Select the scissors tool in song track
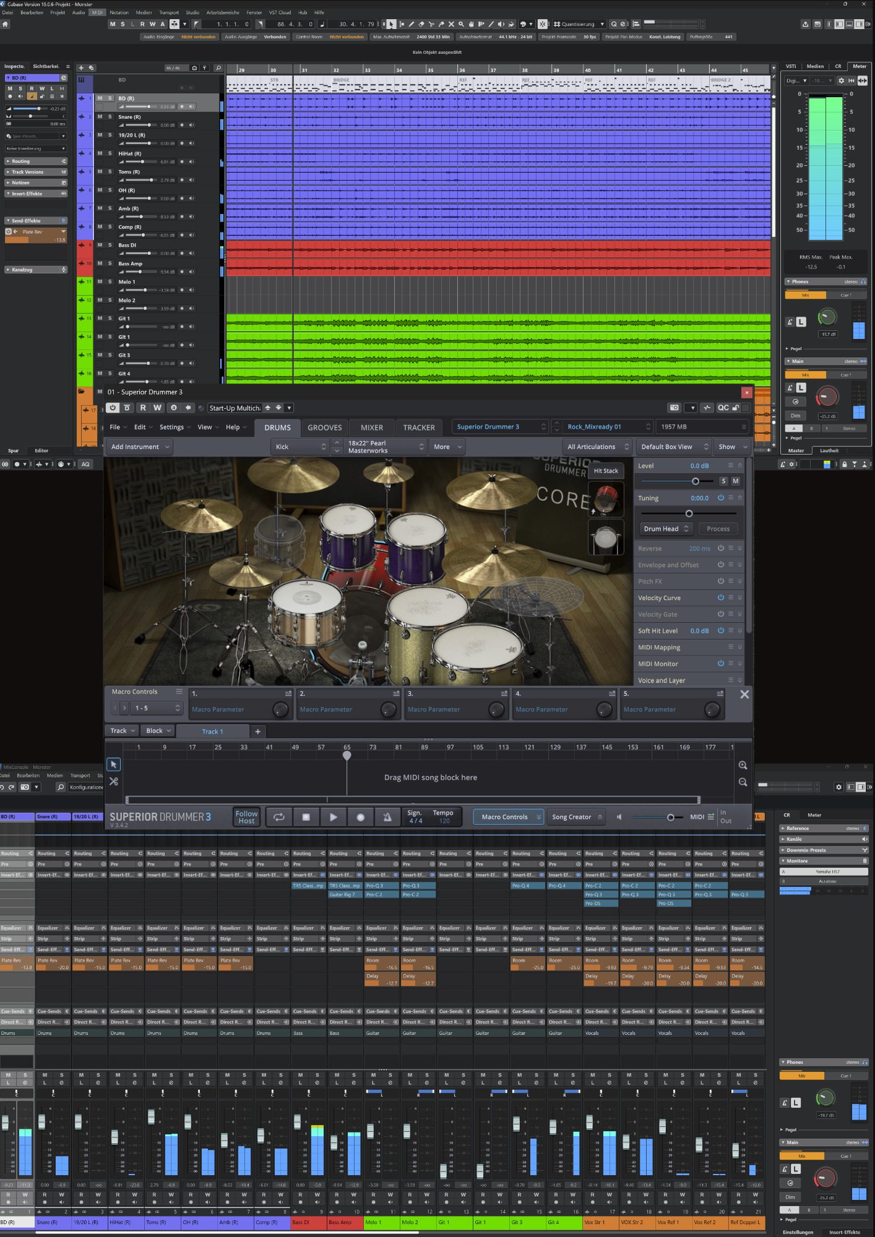The image size is (875, 1237). click(114, 782)
